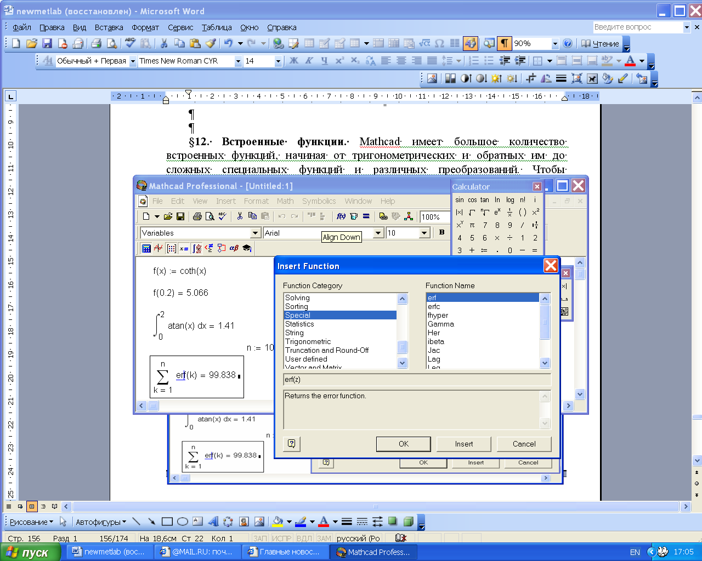This screenshot has width=702, height=561.
Task: Switch to @MAIL.RU taskbar window
Action: coord(199,552)
